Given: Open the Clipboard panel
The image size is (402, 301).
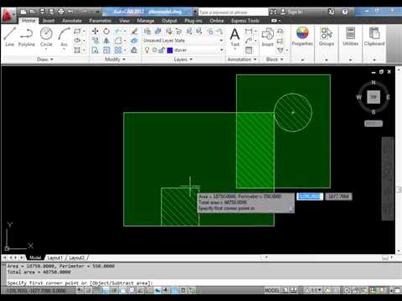Looking at the screenshot, I should click(x=374, y=36).
